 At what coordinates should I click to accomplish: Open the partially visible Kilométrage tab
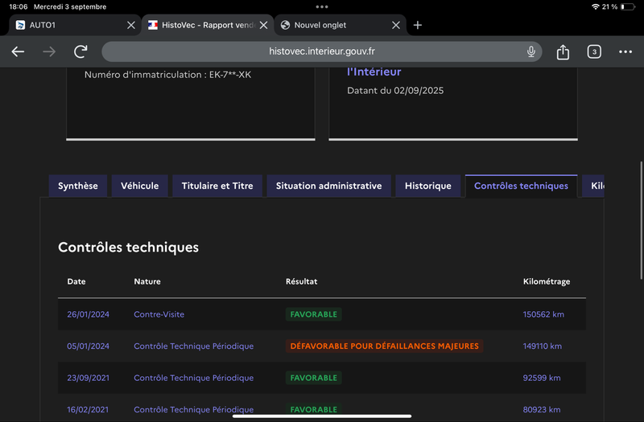(x=593, y=186)
